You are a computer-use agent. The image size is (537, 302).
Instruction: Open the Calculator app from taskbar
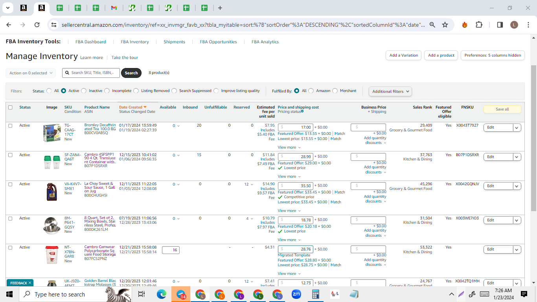click(x=315, y=294)
